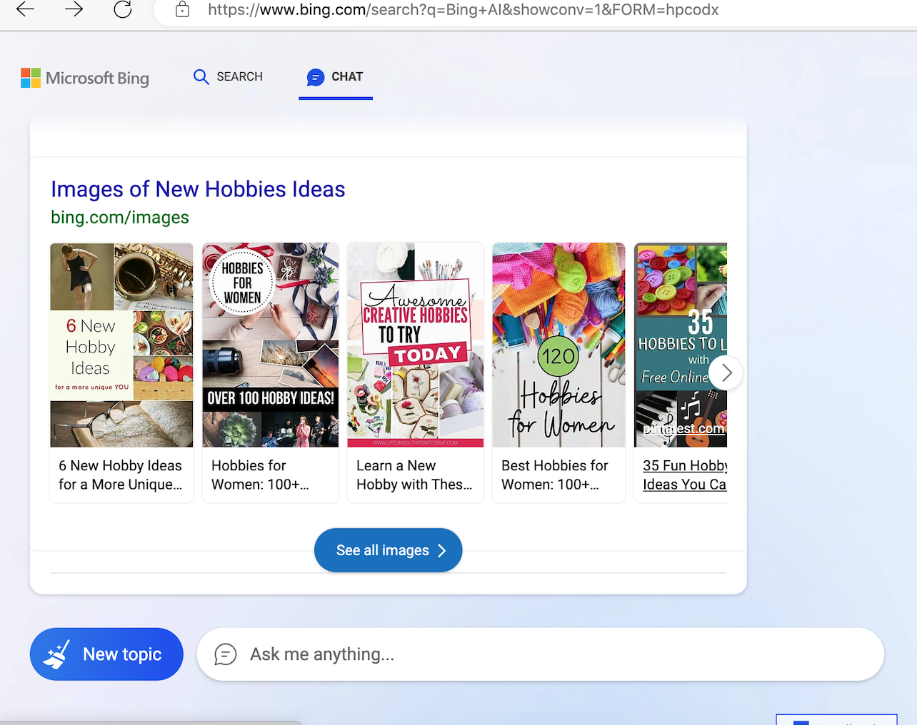Click the browser forward arrow

coord(74,9)
